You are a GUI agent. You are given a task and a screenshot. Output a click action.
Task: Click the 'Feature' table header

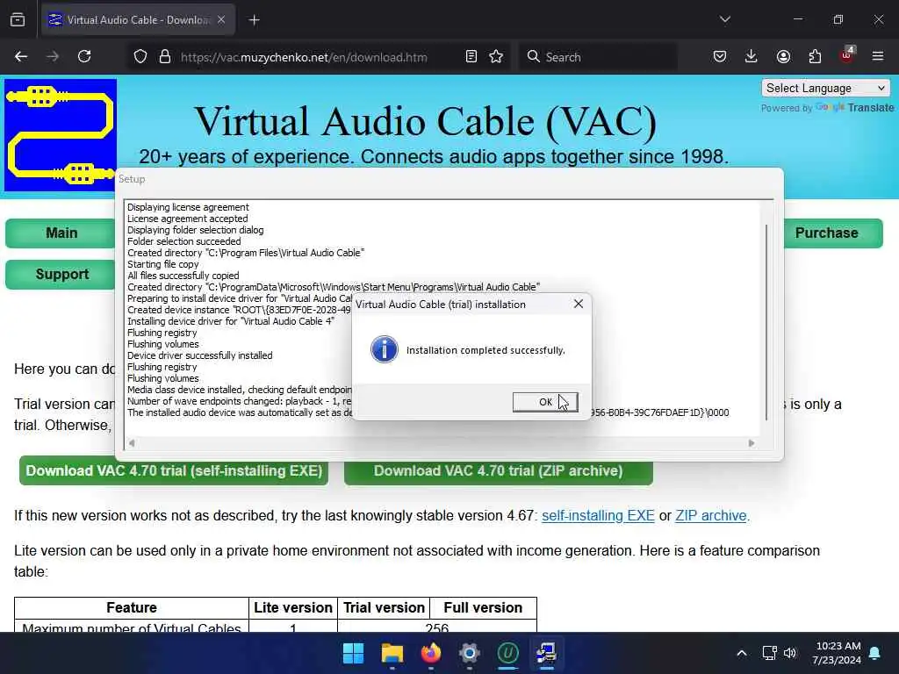(132, 607)
